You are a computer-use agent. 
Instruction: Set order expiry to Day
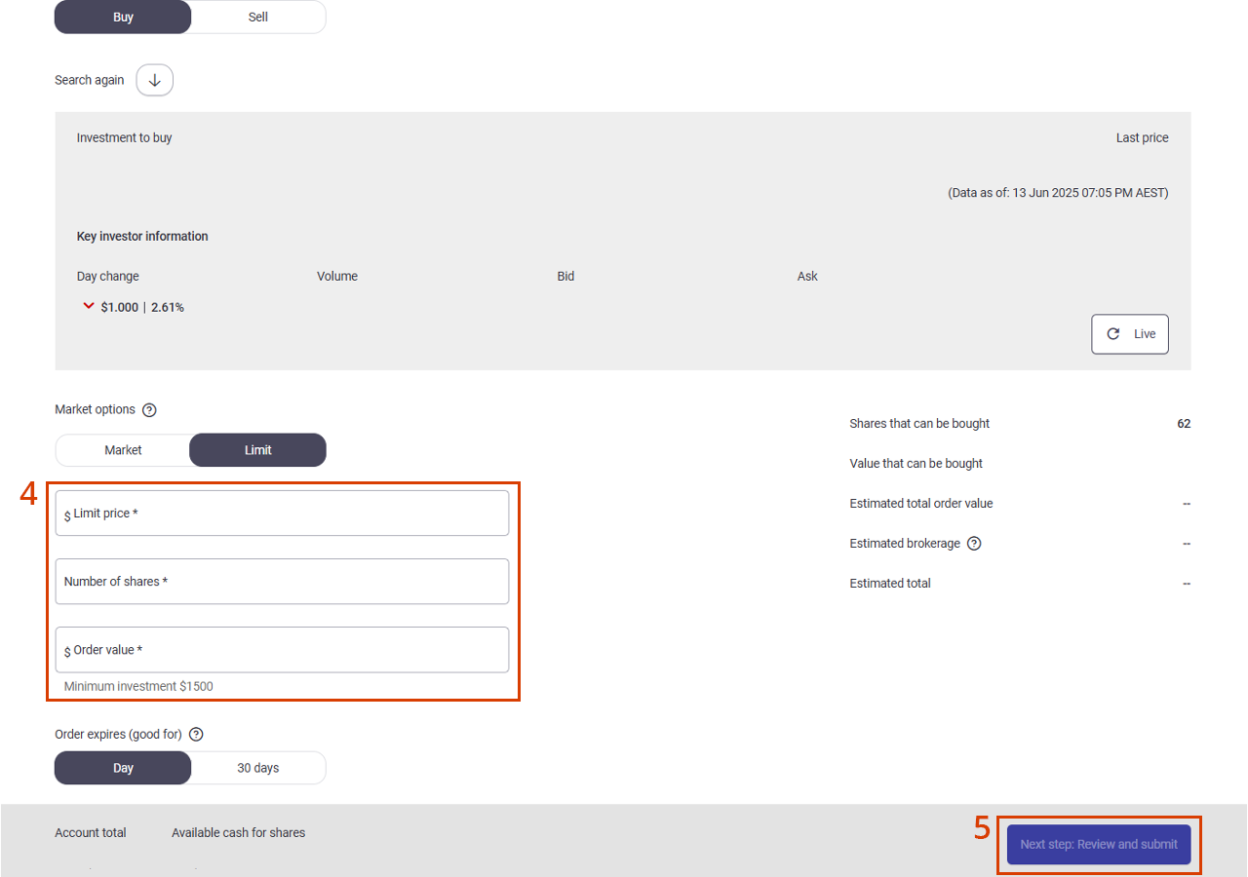pyautogui.click(x=123, y=768)
